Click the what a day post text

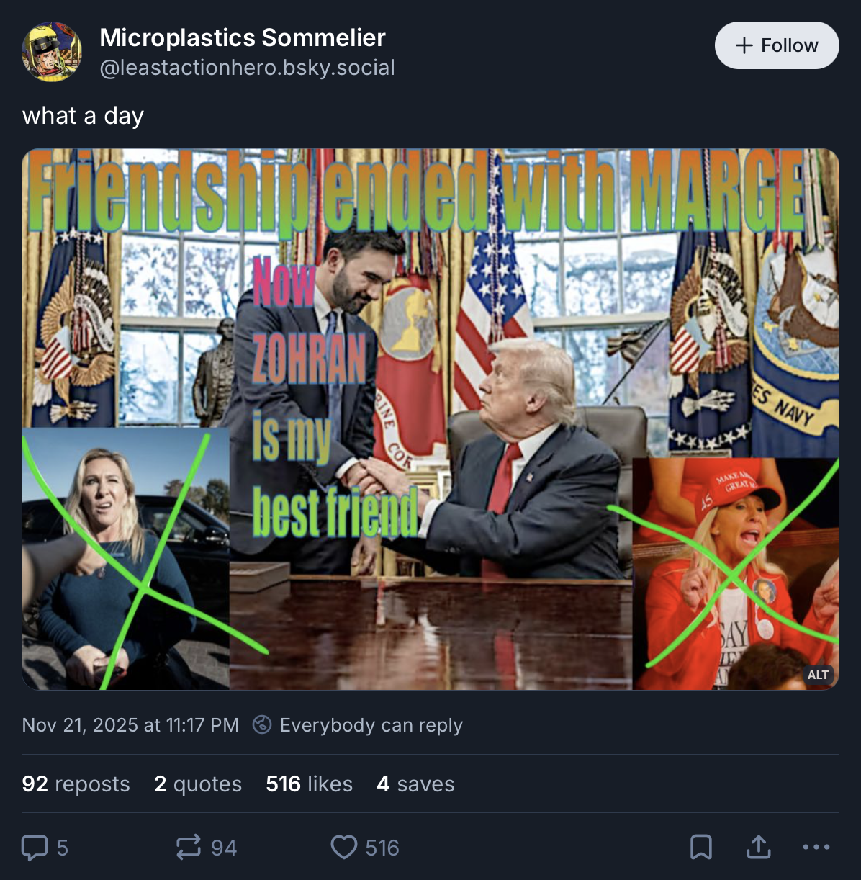pyautogui.click(x=84, y=115)
